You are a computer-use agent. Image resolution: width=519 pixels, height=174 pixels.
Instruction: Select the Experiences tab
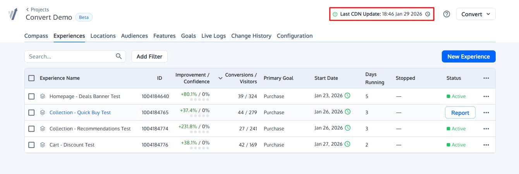pos(69,36)
